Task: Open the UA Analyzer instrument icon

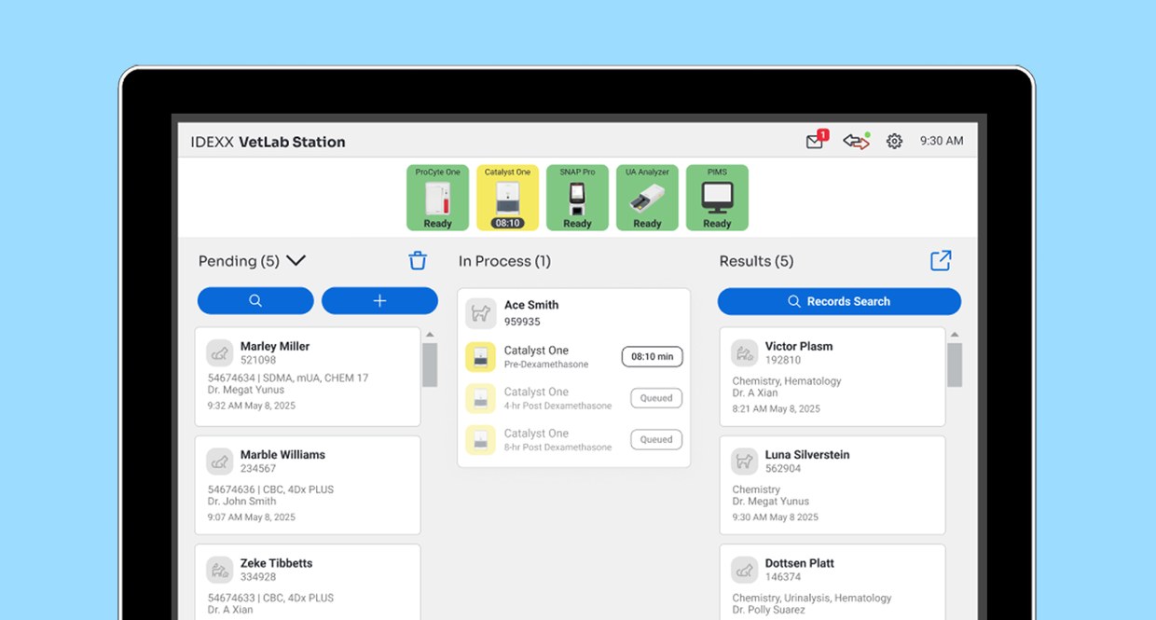Action: click(647, 198)
